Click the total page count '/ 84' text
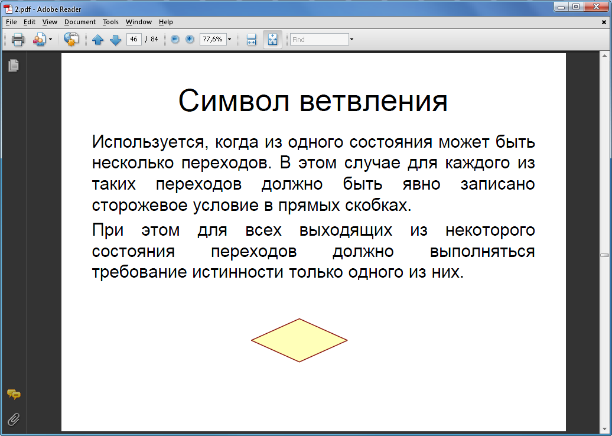 coord(151,39)
